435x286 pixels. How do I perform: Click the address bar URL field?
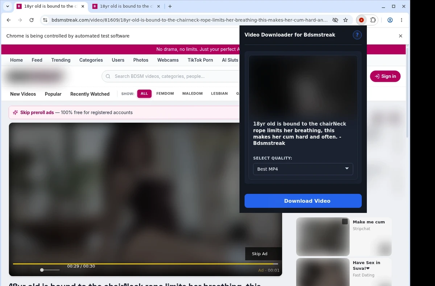coord(189,20)
